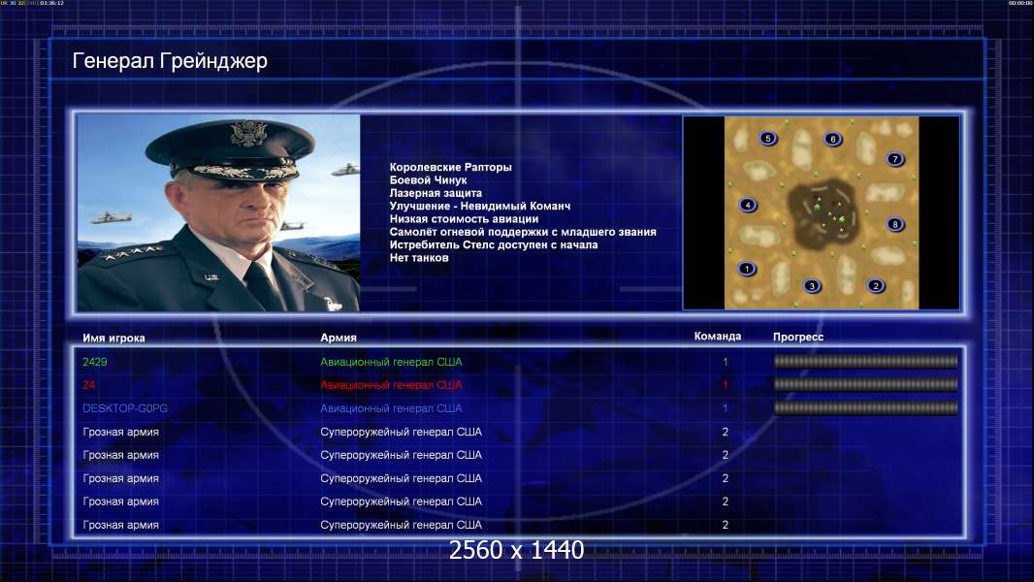Image resolution: width=1034 pixels, height=582 pixels.
Task: Click 'Самолёт огневой поддержки с младшего звания'
Action: pos(523,232)
